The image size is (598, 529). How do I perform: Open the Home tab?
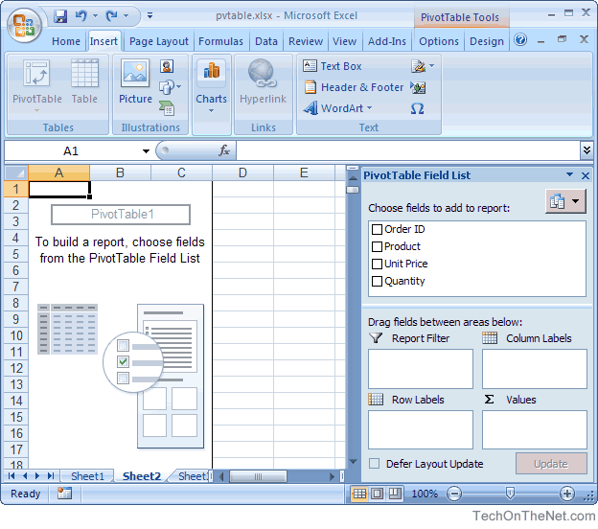click(x=66, y=41)
